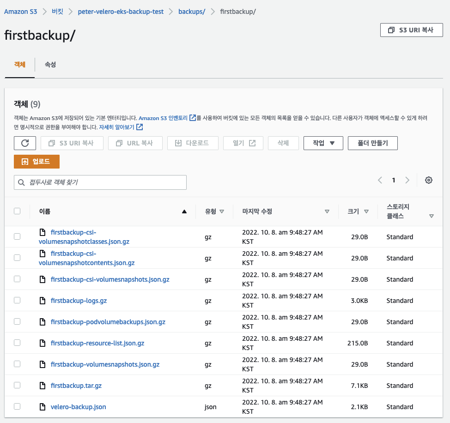Click file icon of velero-backup.json
The height and width of the screenshot is (423, 450).
43,407
